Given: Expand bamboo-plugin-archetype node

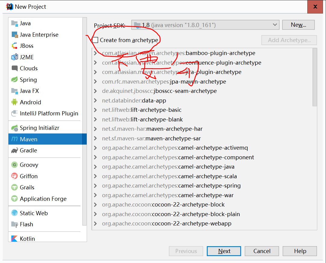Looking at the screenshot, I should click(95, 53).
